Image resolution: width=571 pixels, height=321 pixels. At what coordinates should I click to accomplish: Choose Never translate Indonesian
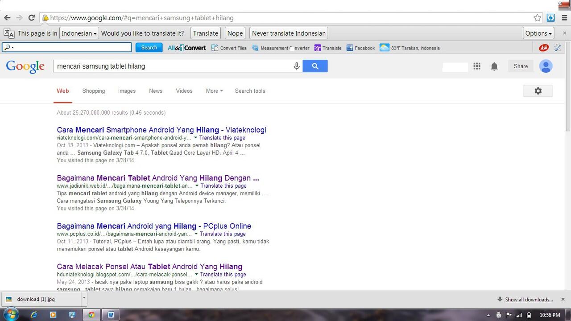coord(289,33)
